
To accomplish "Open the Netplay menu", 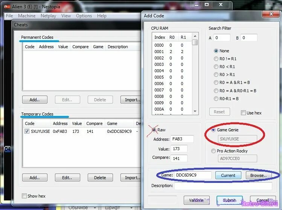I will pos(48,16).
